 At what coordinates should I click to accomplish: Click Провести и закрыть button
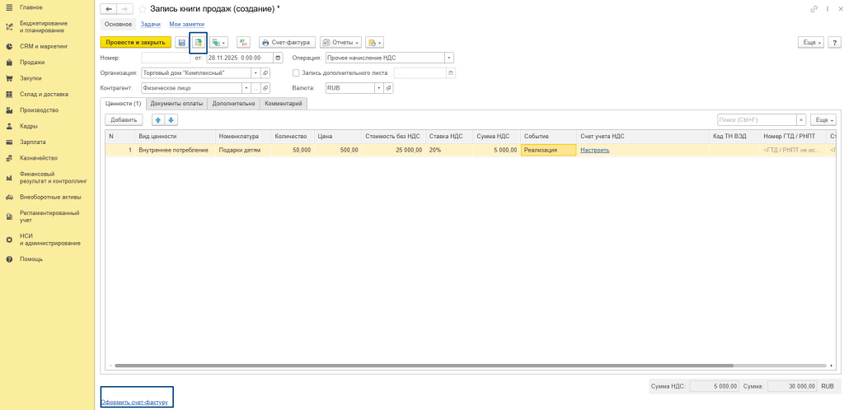[x=135, y=42]
